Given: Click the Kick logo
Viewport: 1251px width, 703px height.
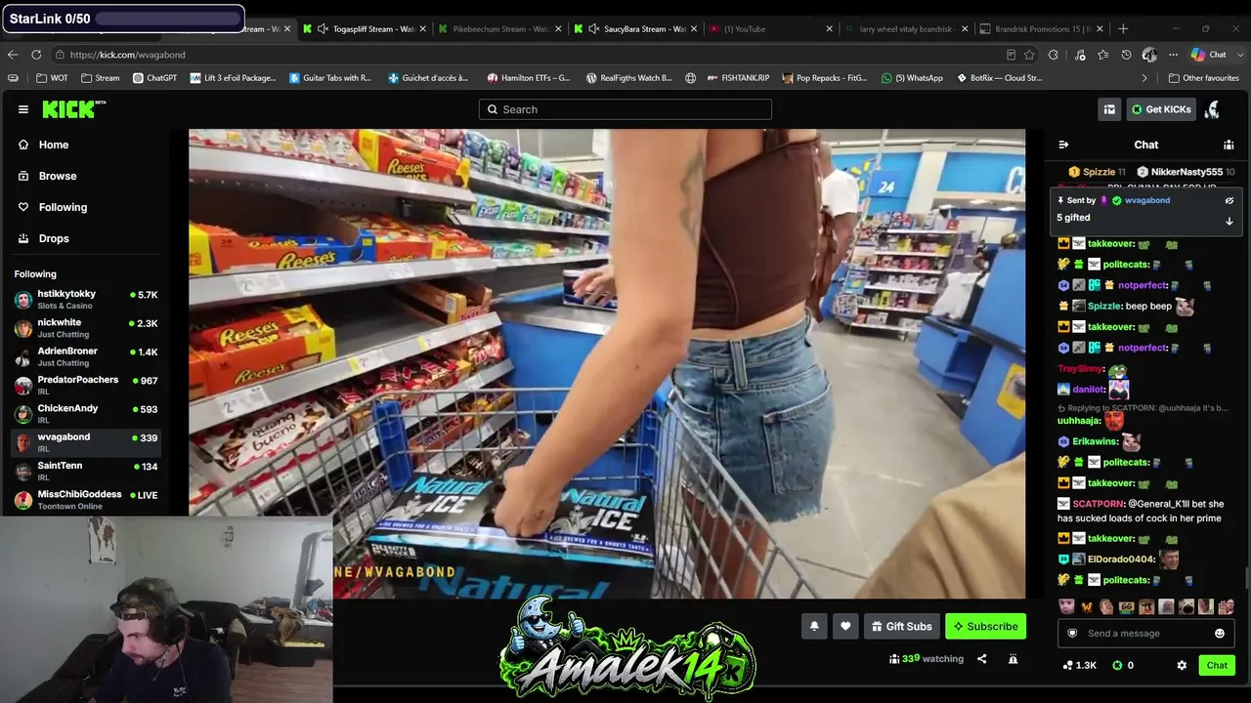Looking at the screenshot, I should point(74,109).
